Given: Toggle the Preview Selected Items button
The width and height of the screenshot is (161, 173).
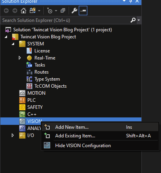Looking at the screenshot, I should pos(83,11).
